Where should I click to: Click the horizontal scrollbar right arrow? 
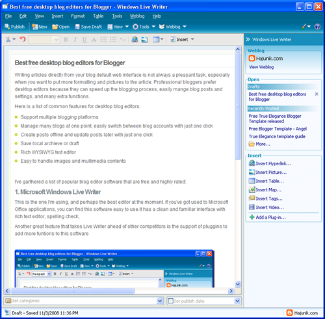231,291
